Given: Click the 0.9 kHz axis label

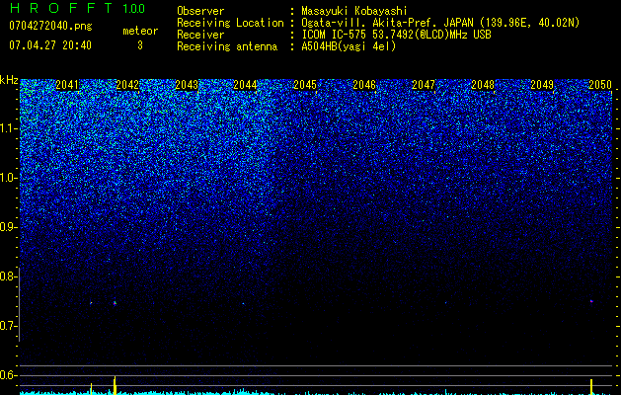Looking at the screenshot, I should [8, 227].
